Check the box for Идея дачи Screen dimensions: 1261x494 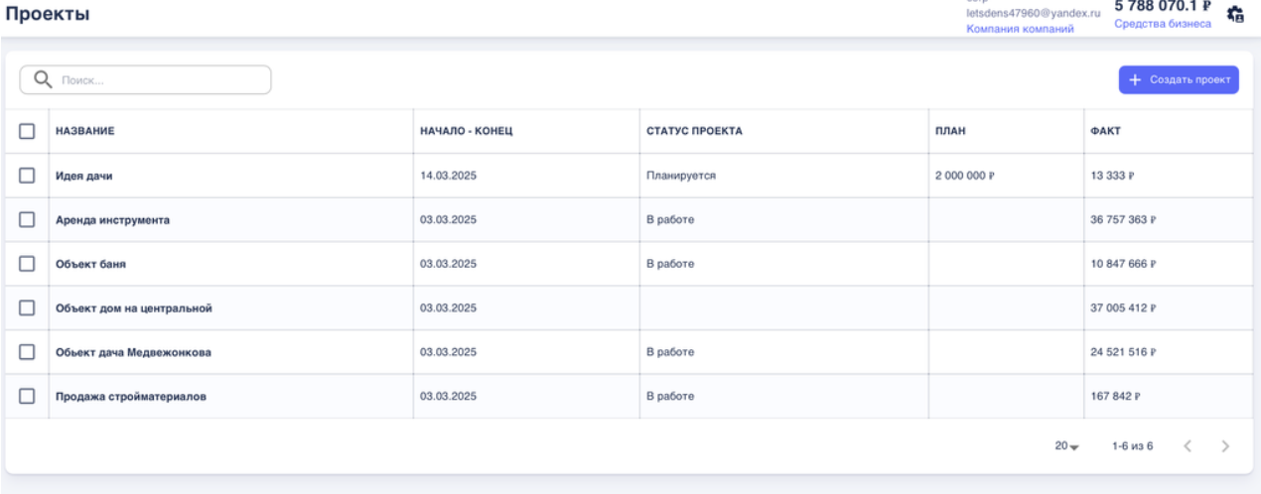tap(28, 176)
